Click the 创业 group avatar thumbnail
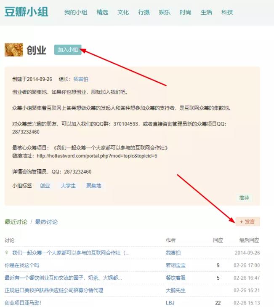Screen dimensions: 274x307 [x=13, y=50]
